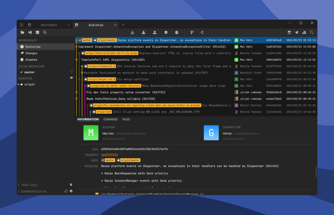Expand the TAGS (102) section

click(19, 185)
